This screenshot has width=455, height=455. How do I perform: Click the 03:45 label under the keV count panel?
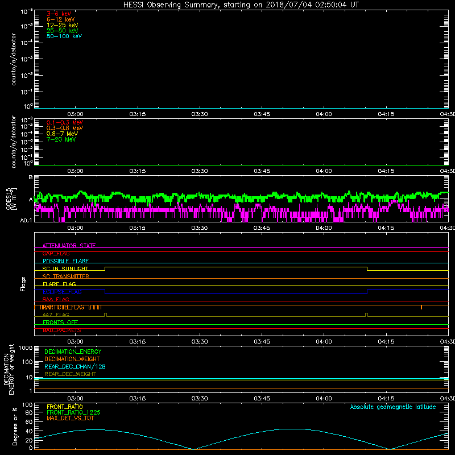point(262,114)
